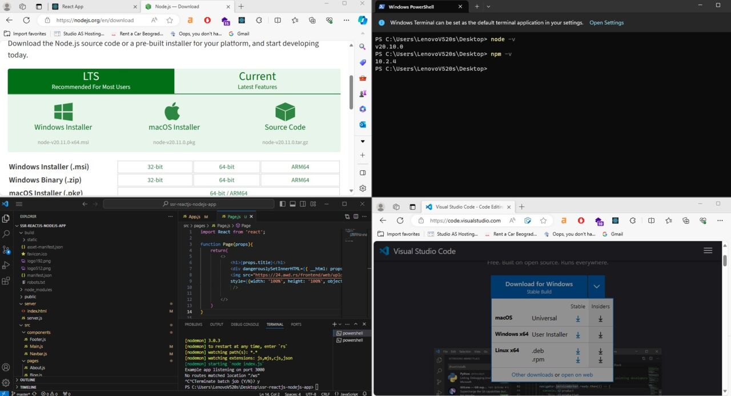Split the VS Code editor to the right
The width and height of the screenshot is (731, 396).
(x=356, y=217)
